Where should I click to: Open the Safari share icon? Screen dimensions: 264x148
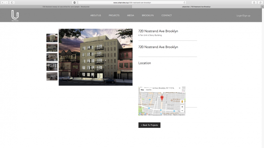pyautogui.click(x=254, y=2)
